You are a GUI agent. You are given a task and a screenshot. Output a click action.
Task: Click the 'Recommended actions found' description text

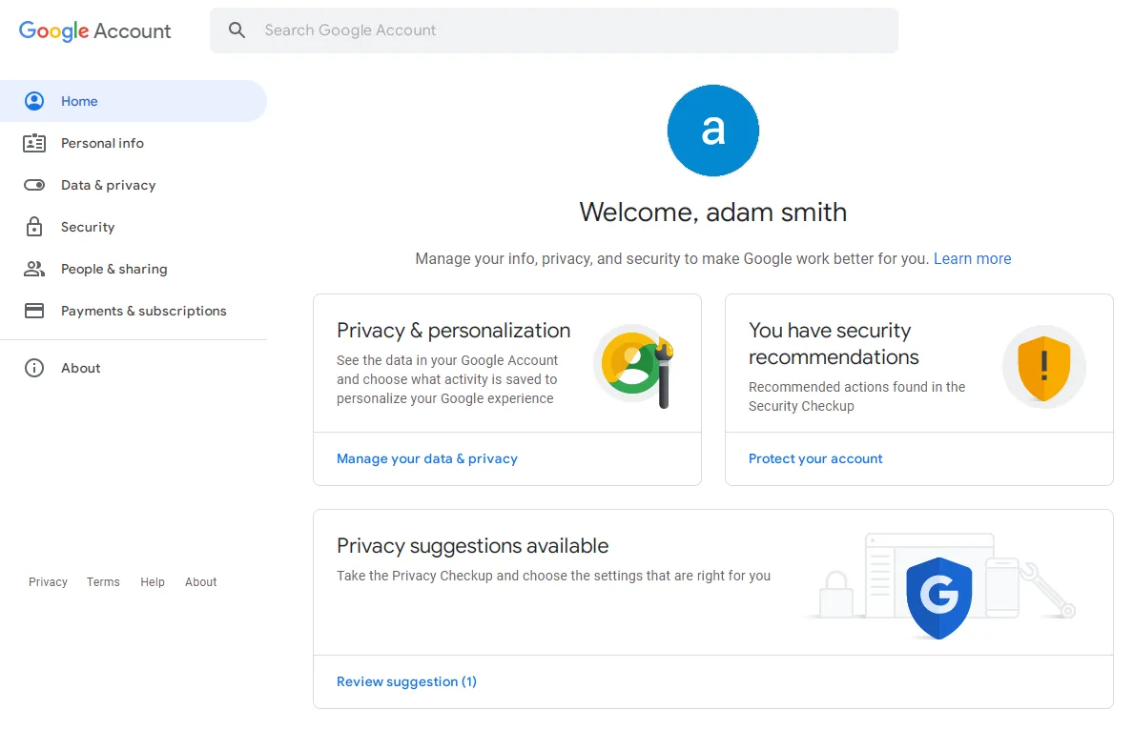click(857, 396)
